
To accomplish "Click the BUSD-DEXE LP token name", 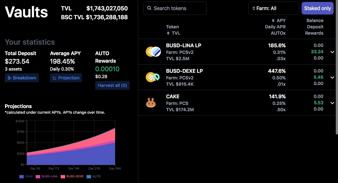I will pos(184,71).
